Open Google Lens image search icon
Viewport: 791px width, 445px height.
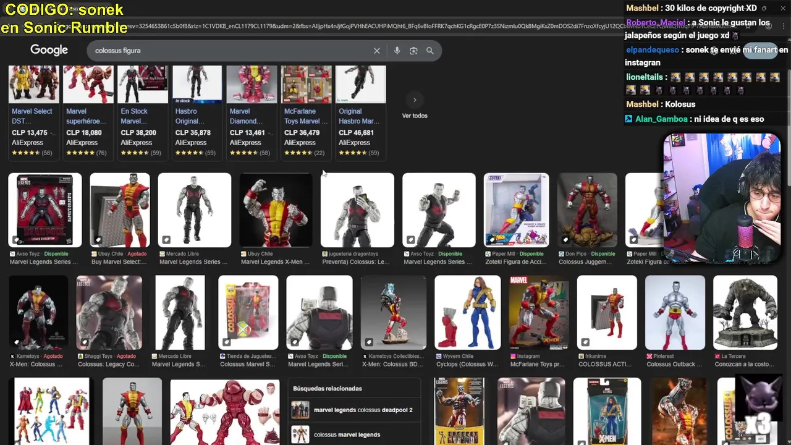point(413,51)
